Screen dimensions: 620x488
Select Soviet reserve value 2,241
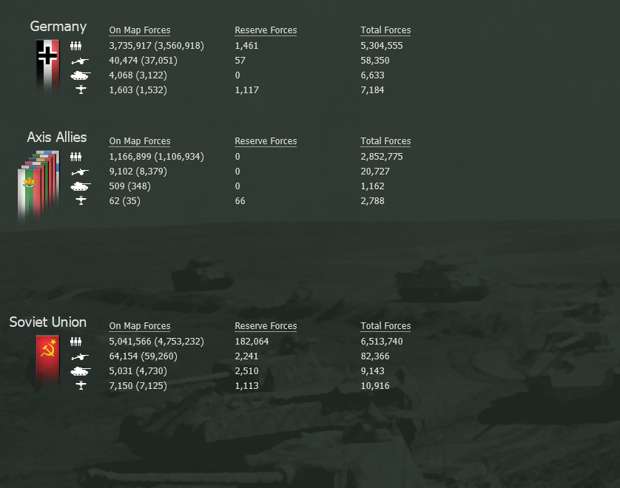click(x=246, y=357)
